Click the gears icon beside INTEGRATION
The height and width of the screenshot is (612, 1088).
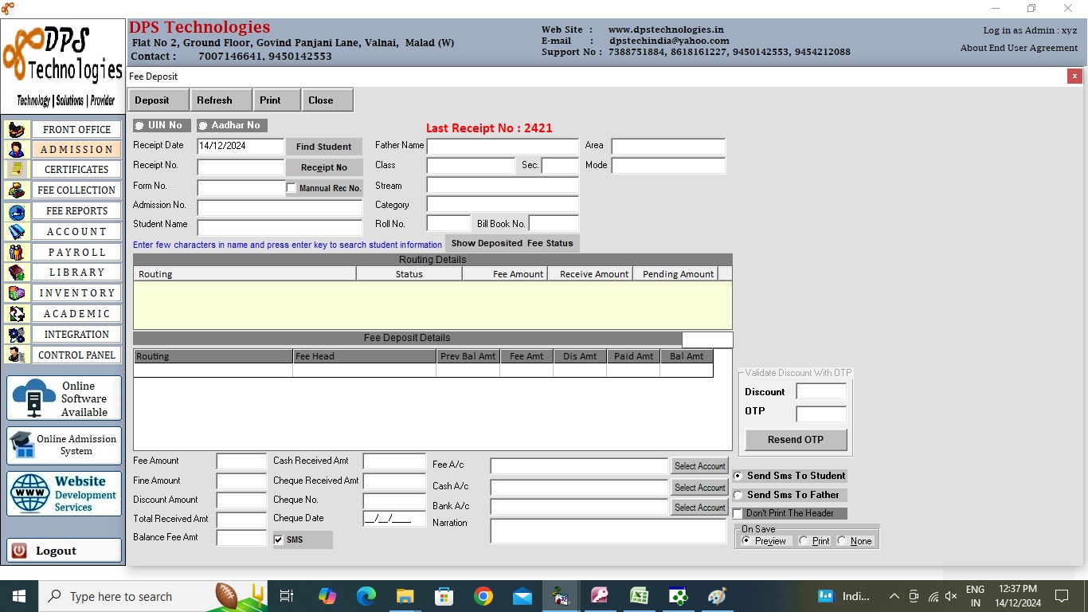(17, 335)
